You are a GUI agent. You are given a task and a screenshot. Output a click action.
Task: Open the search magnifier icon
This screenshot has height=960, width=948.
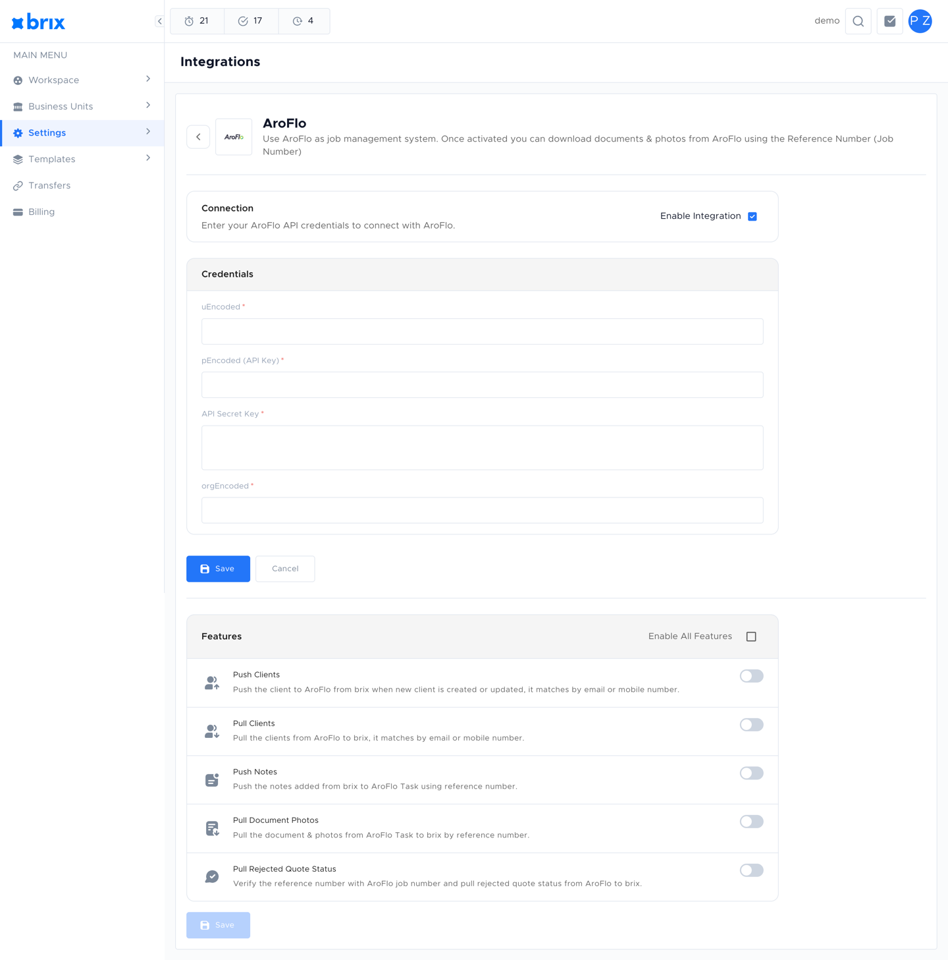pyautogui.click(x=858, y=21)
